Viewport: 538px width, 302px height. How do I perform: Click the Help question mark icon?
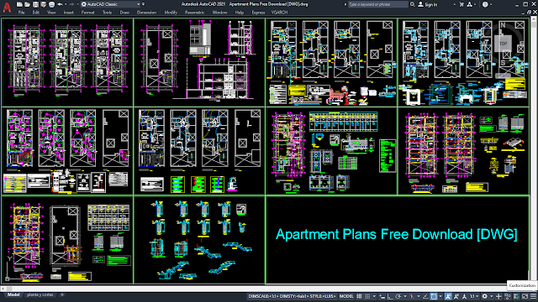point(485,4)
